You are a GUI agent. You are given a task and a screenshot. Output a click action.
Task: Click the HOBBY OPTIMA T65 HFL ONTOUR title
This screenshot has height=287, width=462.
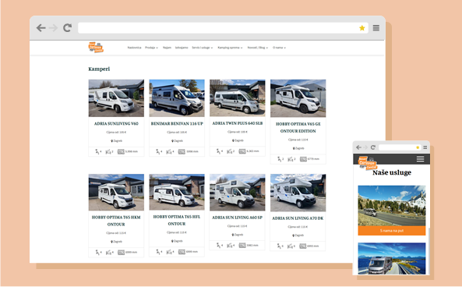pyautogui.click(x=177, y=221)
